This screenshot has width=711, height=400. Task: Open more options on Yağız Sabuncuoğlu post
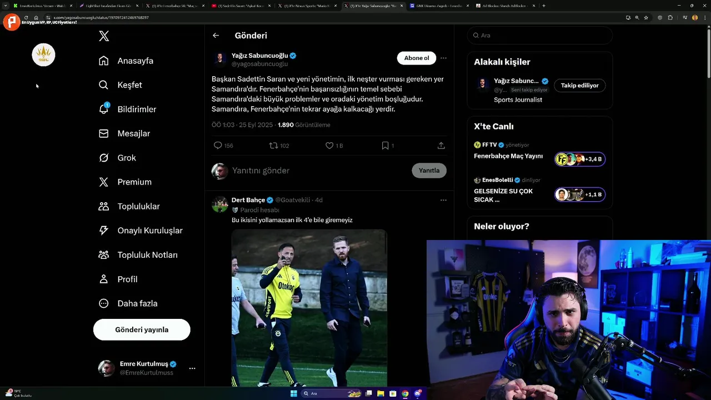pos(443,58)
